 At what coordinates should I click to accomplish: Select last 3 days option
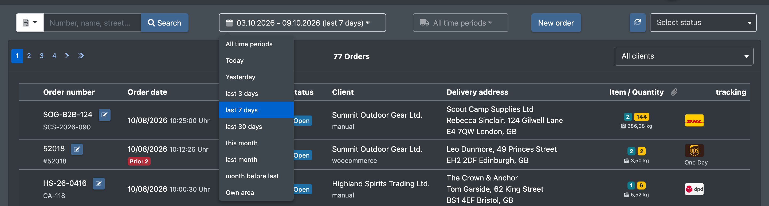(256, 93)
